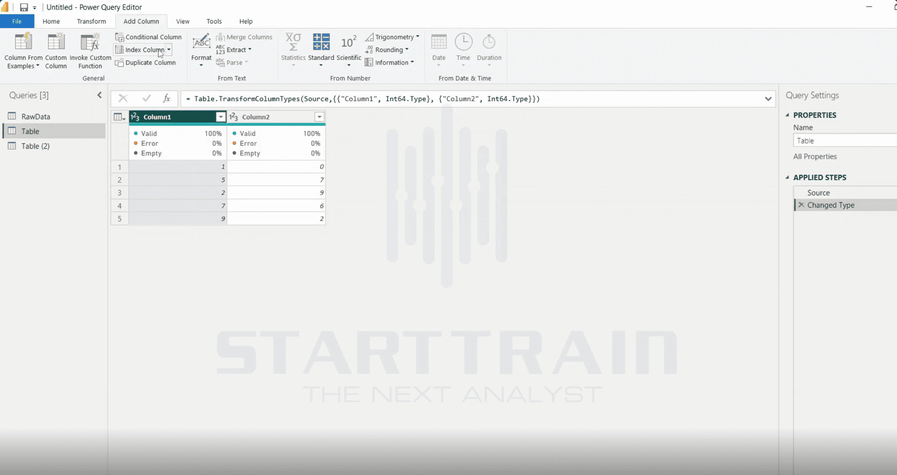This screenshot has width=897, height=475.
Task: Open the Information dropdown
Action: [390, 63]
